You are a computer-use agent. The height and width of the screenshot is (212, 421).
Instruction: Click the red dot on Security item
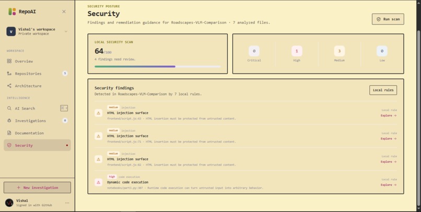[67, 146]
